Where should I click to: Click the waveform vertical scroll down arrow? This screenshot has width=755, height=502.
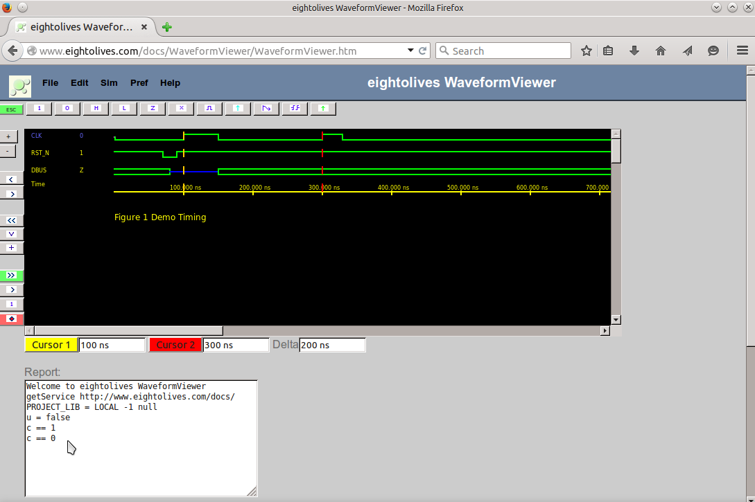click(x=616, y=320)
